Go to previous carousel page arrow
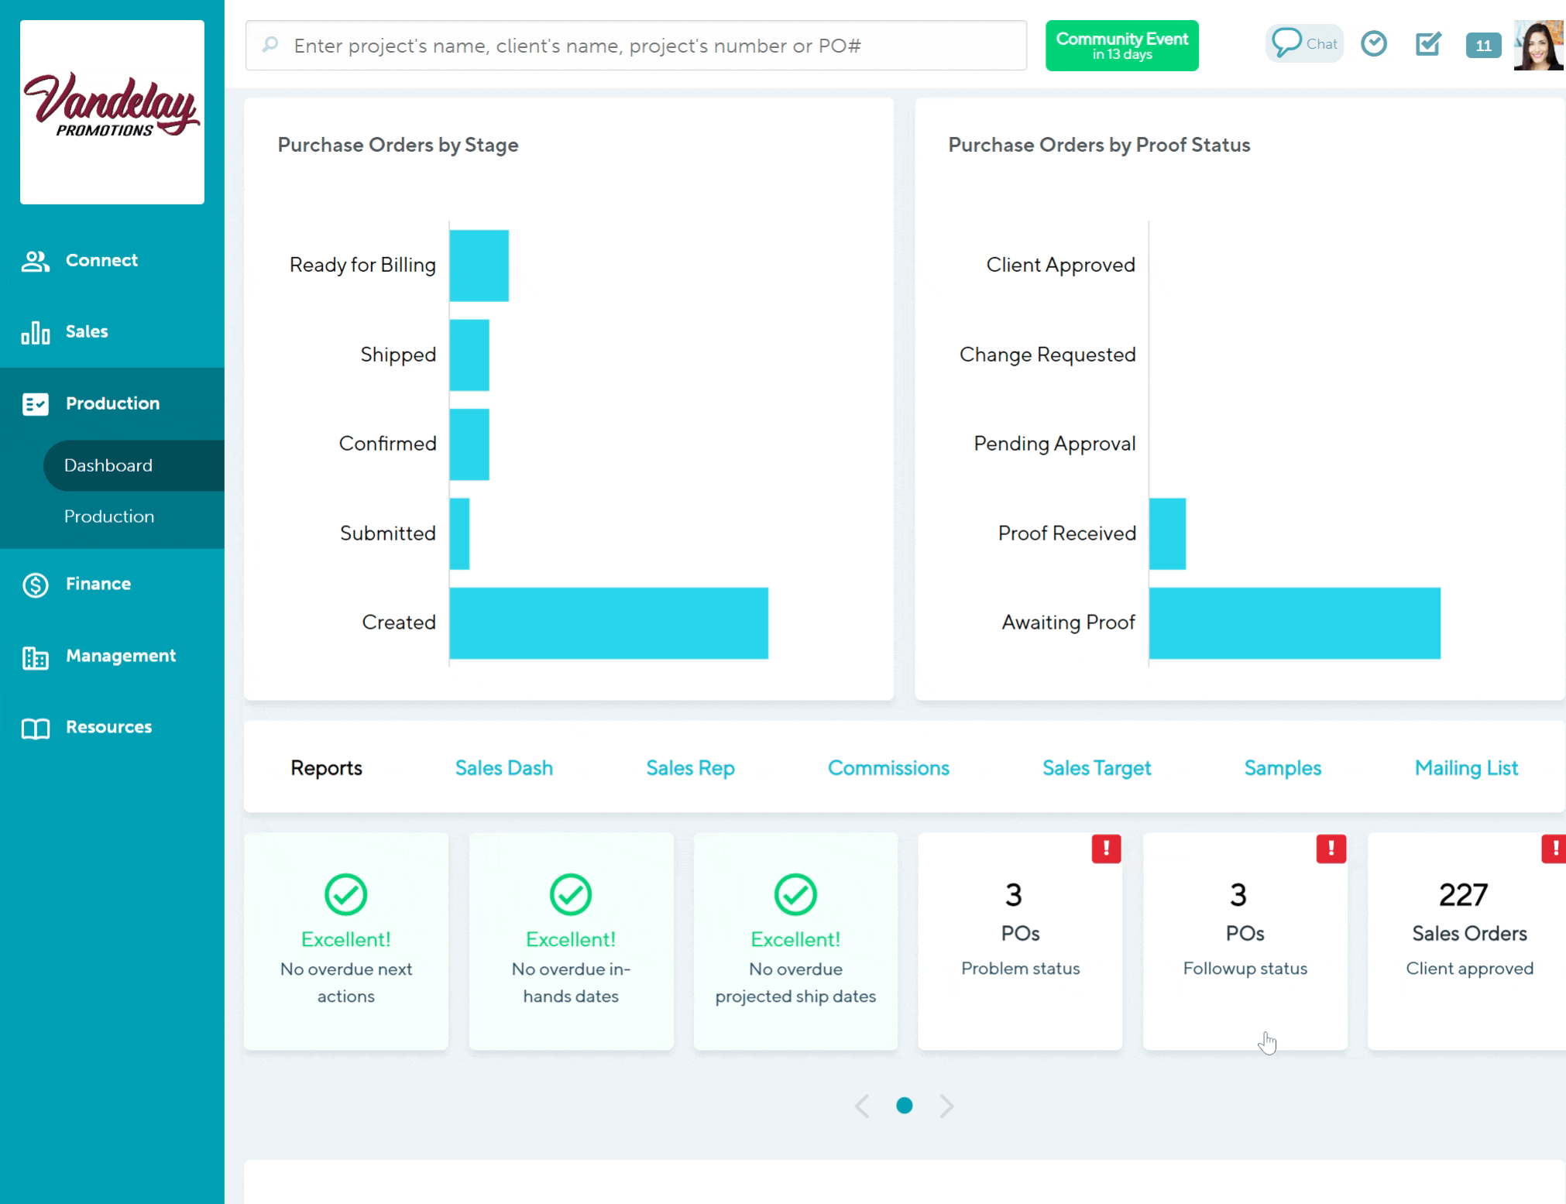1566x1204 pixels. click(862, 1106)
